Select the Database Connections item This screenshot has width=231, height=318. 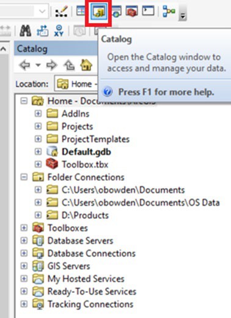click(92, 254)
